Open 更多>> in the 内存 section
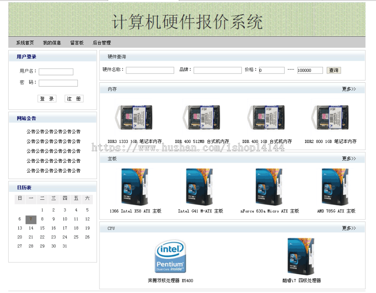The image size is (376, 293). click(x=349, y=89)
